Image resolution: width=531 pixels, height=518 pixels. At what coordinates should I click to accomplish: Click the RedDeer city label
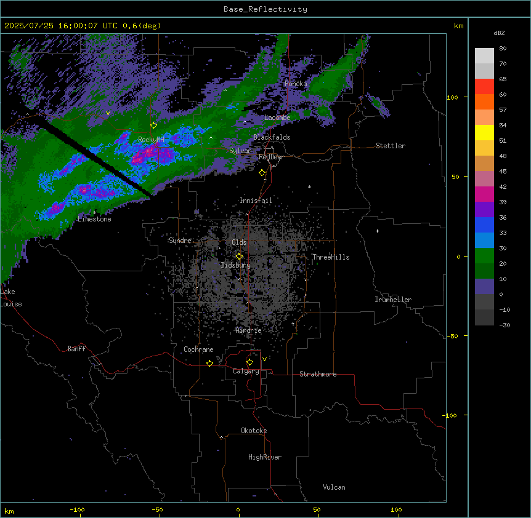click(271, 157)
